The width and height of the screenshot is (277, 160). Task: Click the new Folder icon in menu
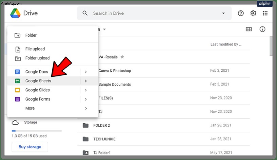point(17,35)
